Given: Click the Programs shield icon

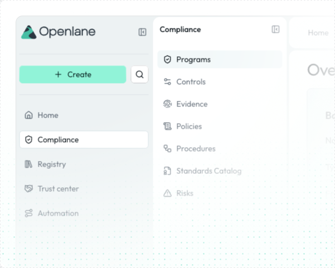Looking at the screenshot, I should coord(167,60).
